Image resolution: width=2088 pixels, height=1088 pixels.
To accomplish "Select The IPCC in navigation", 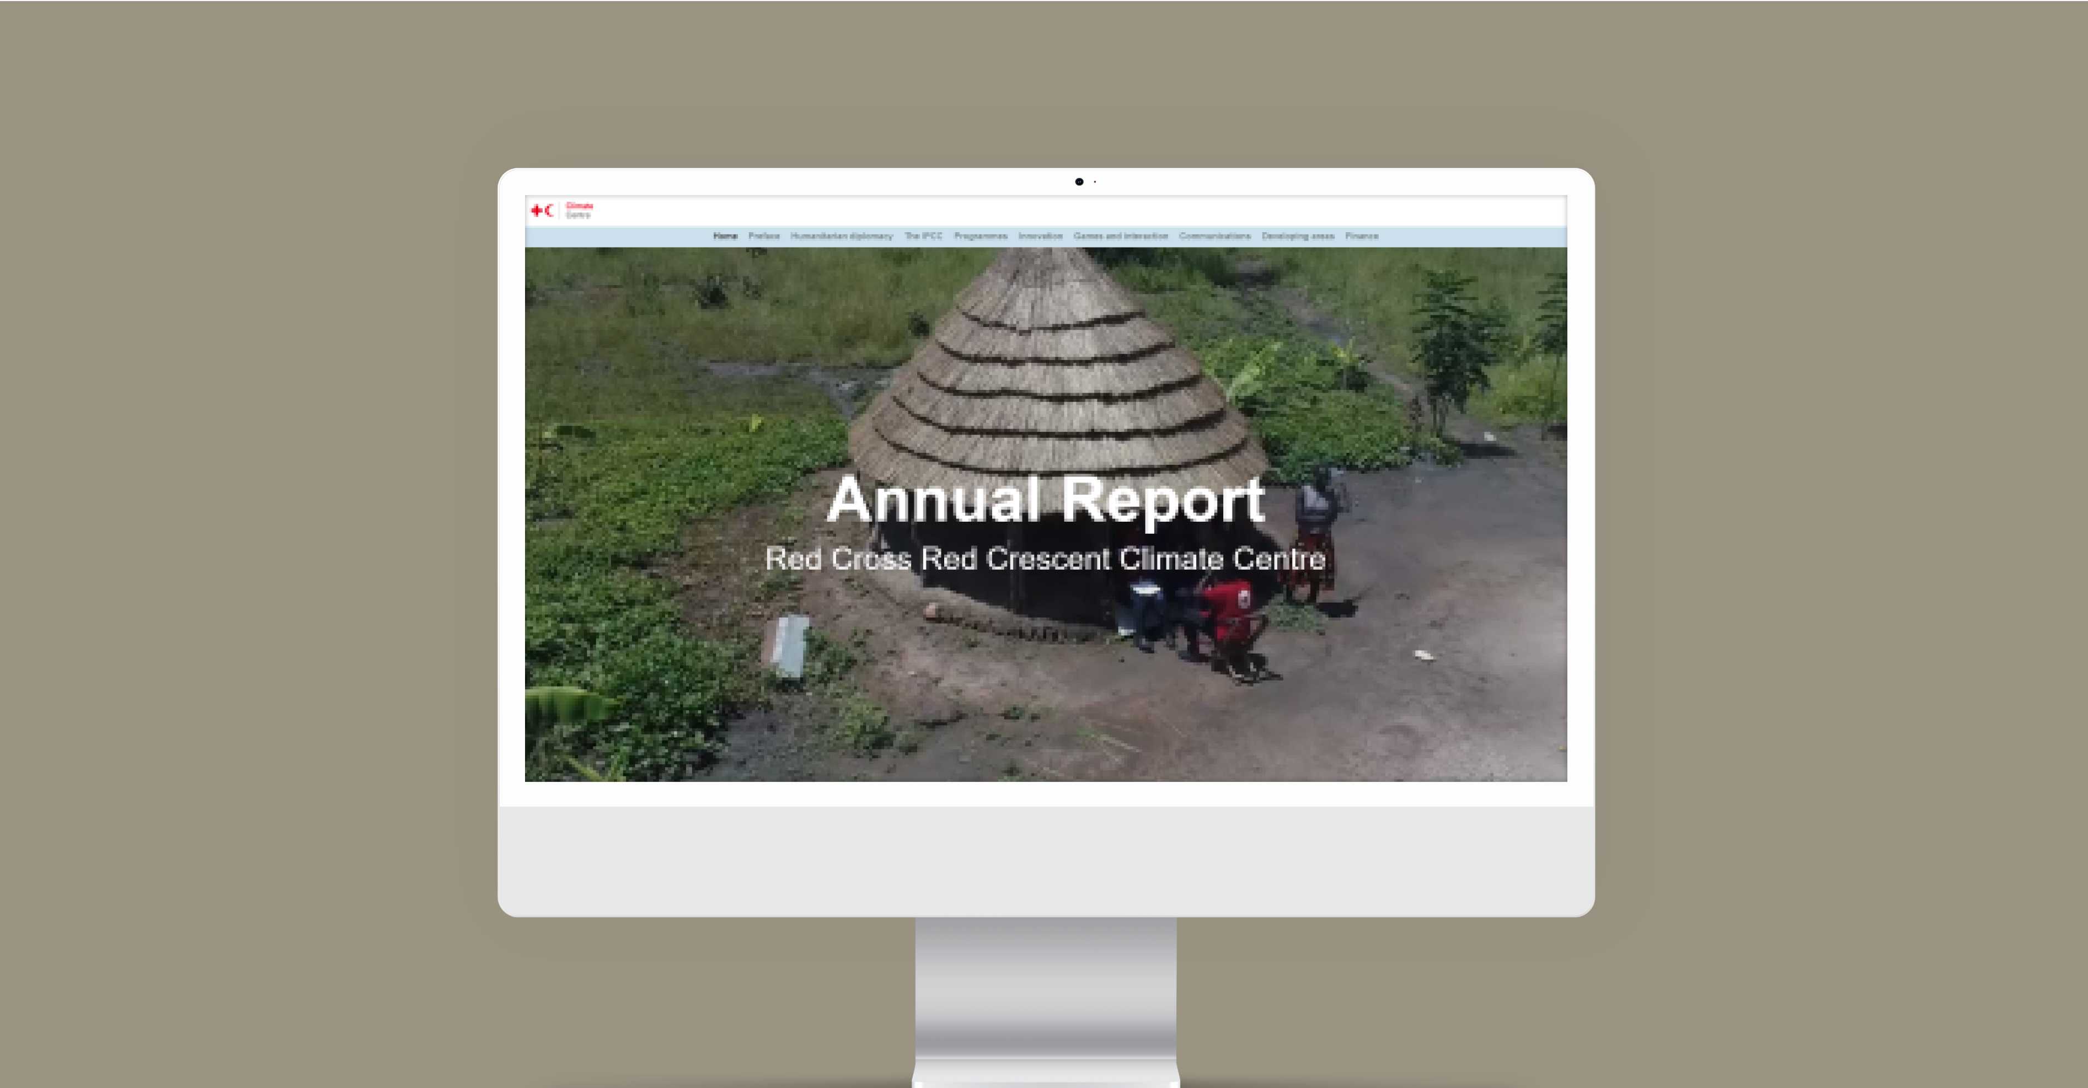I will 923,236.
